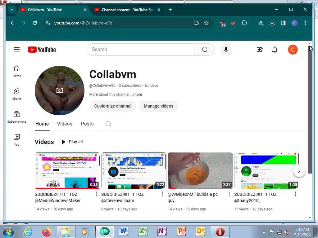Open options for stevenwilliaam video
318x238 pixels.
(163, 194)
